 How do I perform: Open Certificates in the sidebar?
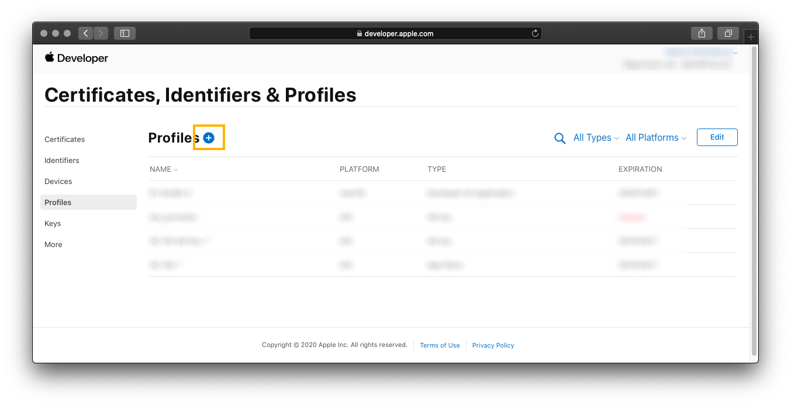click(65, 140)
